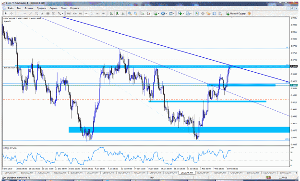Open the chart window system menu icon
Image resolution: width=300 pixels, height=181 pixels.
point(4,8)
